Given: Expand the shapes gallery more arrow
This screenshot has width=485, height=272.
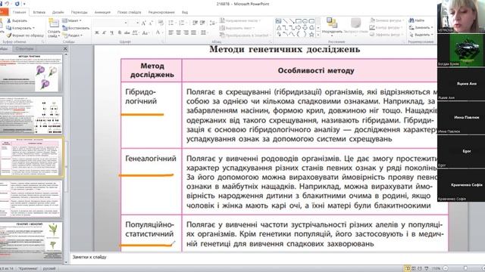Looking at the screenshot, I should (x=318, y=35).
